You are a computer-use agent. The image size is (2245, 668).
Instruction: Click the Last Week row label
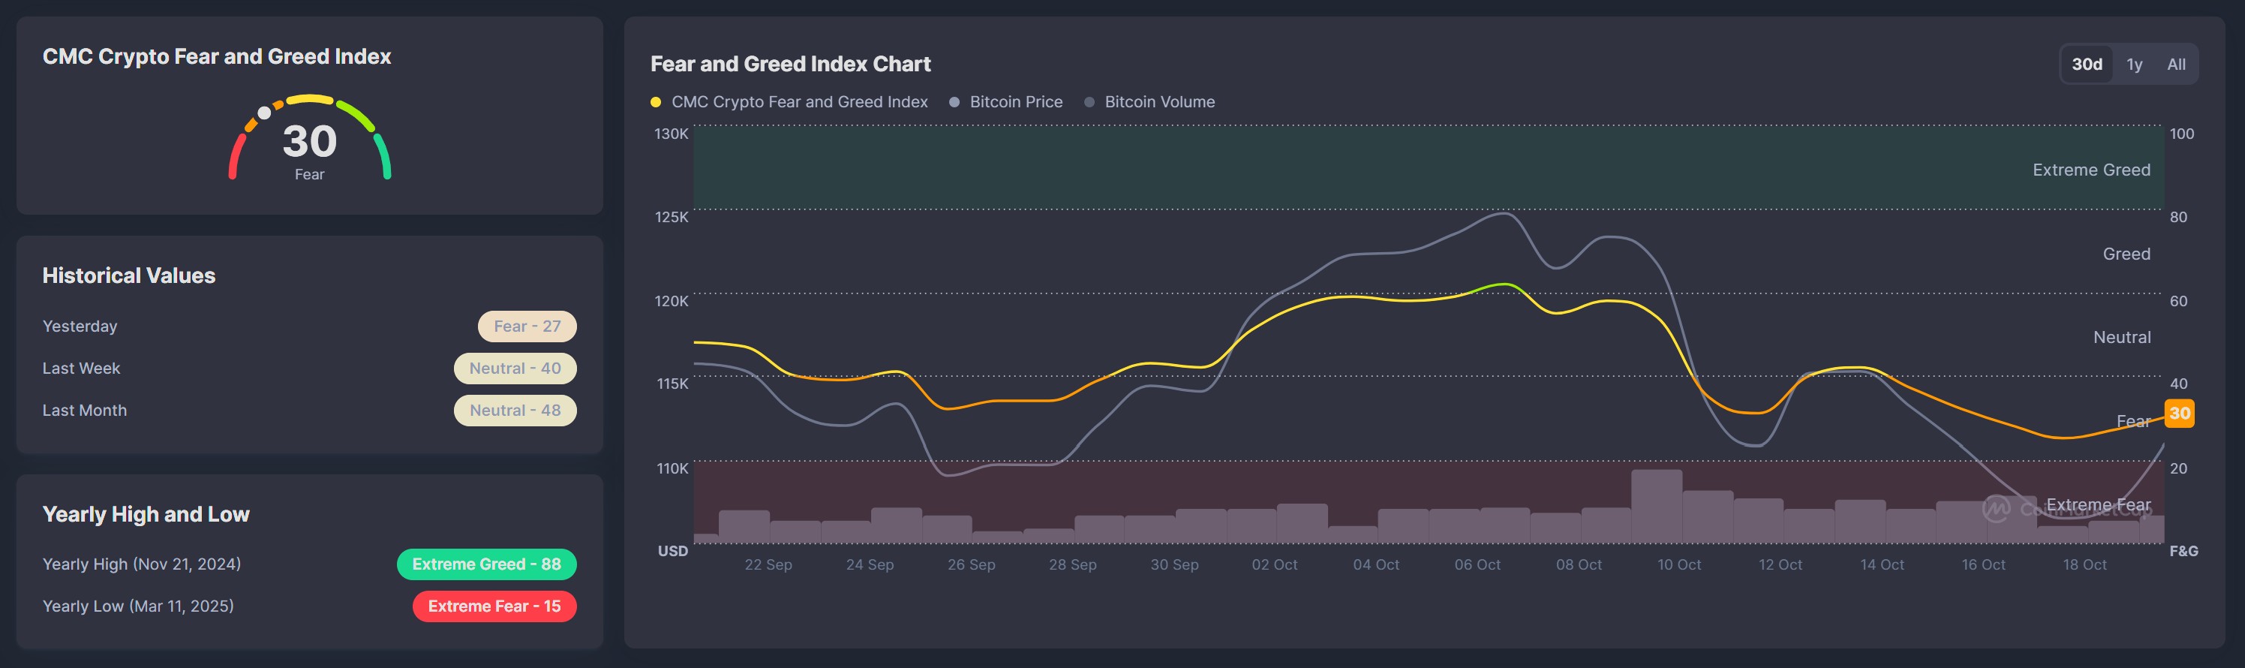81,368
